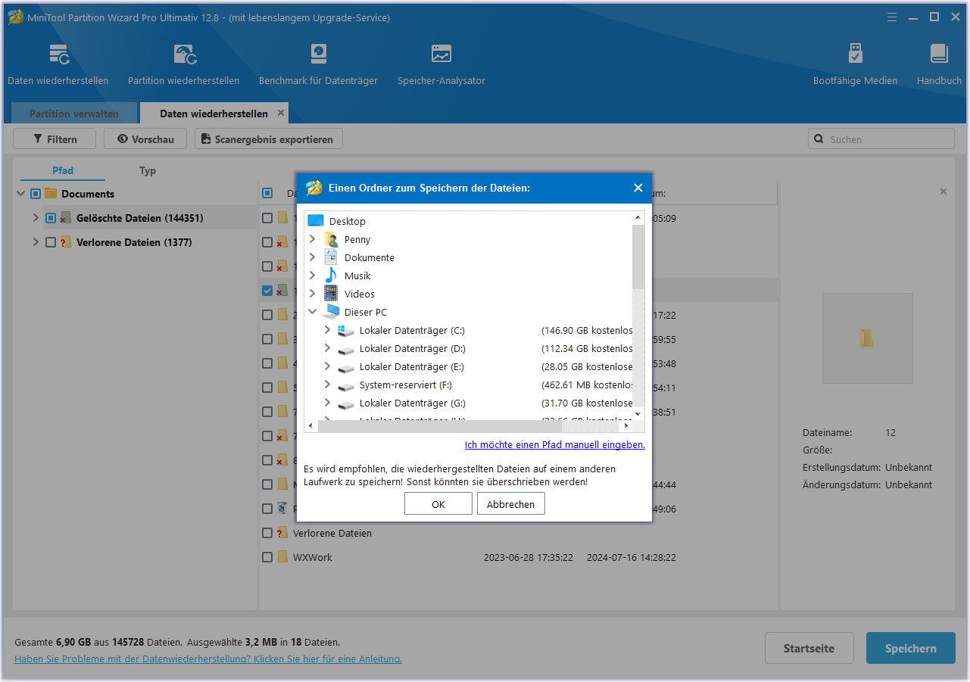Viewport: 970px width, 682px height.
Task: Click the WXWork folder icon
Action: 282,557
